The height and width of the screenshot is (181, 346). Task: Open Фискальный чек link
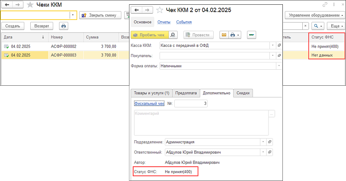coord(149,103)
